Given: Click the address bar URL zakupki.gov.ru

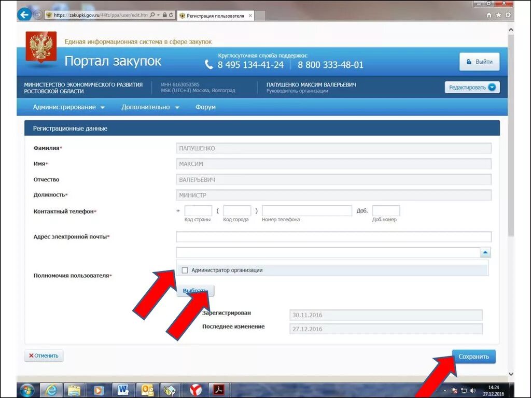Looking at the screenshot, I should point(101,15).
